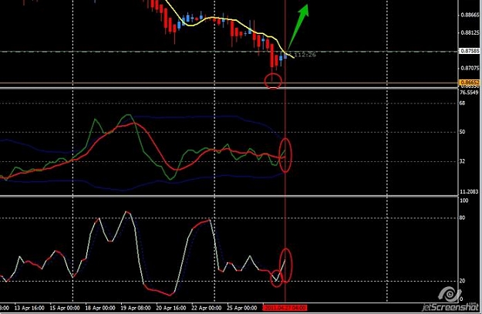Image resolution: width=482 pixels, height=314 pixels.
Task: Click the 0.88125 price axis label
Action: point(470,32)
